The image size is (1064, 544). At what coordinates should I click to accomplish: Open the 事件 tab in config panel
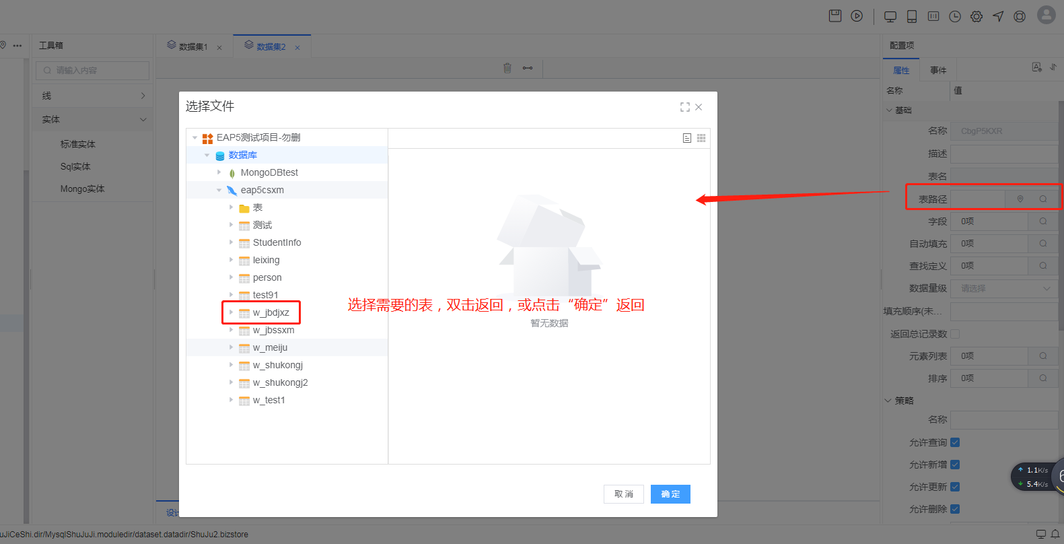pos(938,71)
